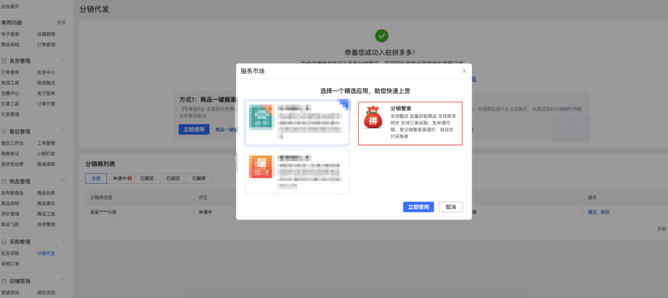Image resolution: width=668 pixels, height=298 pixels.
Task: Open 营销活动 in sidebar
Action: pyautogui.click(x=10, y=292)
